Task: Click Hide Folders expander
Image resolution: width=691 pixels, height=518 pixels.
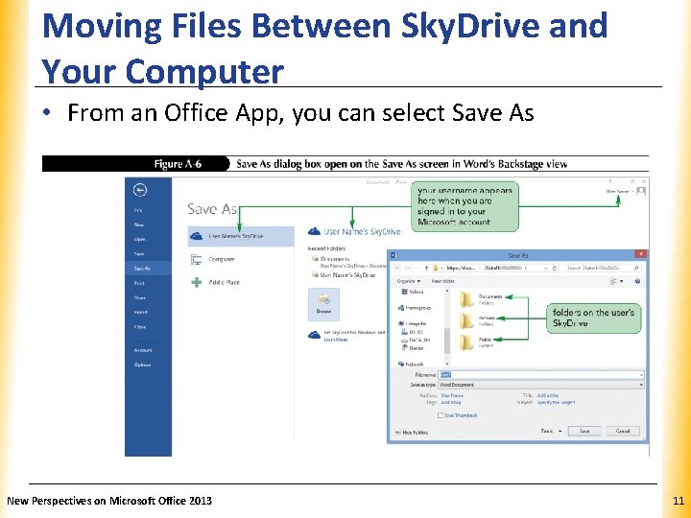Action: (x=411, y=433)
